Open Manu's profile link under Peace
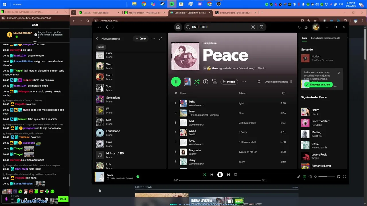Screen dimensions: 367x206 pyautogui.click(x=215, y=68)
